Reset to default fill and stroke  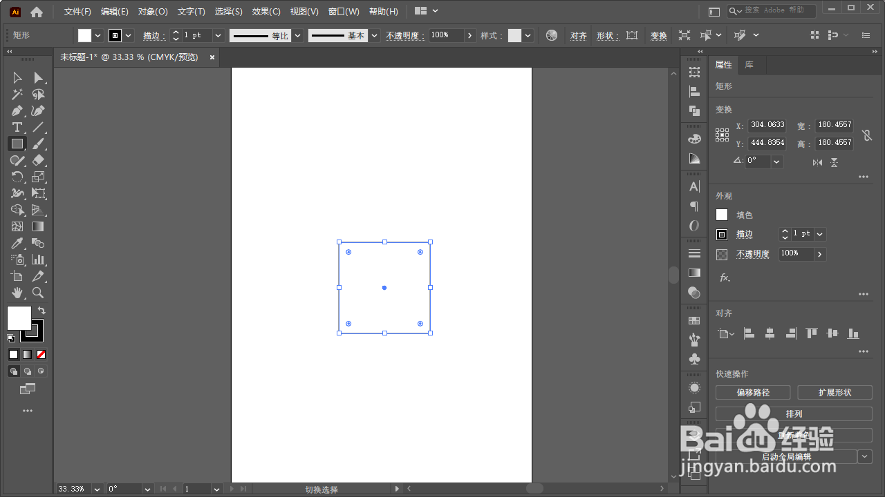(x=11, y=338)
